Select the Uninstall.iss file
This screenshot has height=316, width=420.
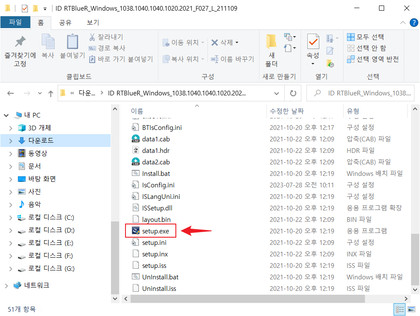pyautogui.click(x=159, y=288)
